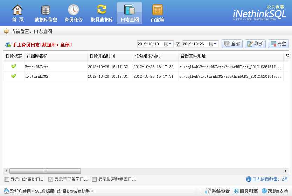This screenshot has width=292, height=196.
Task: Open the 首页 home icon
Action: tap(18, 10)
